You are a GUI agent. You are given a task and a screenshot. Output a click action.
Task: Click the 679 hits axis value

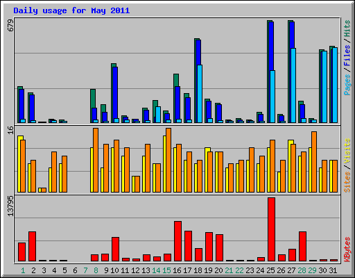pos(10,25)
